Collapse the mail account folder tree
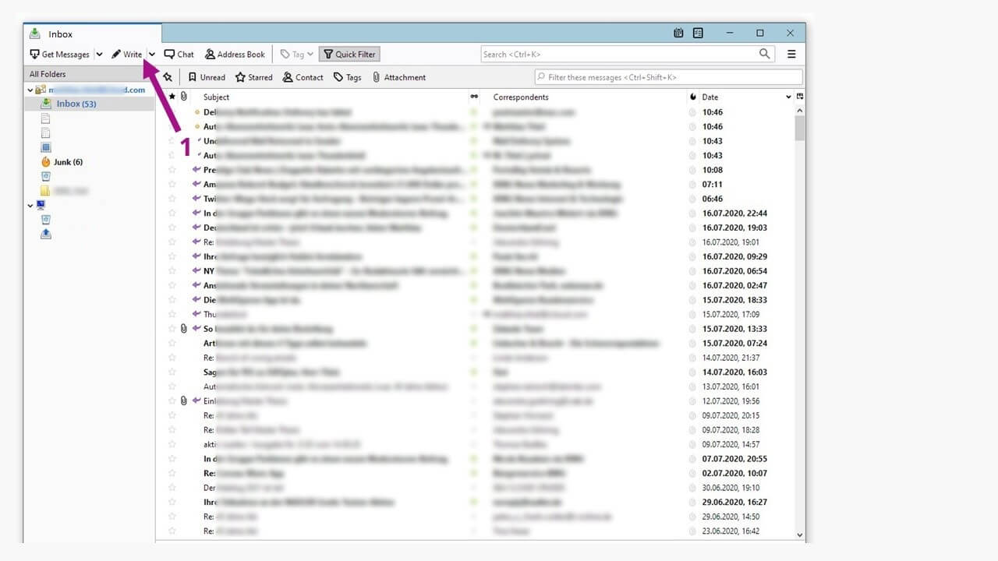Image resolution: width=998 pixels, height=561 pixels. [30, 90]
